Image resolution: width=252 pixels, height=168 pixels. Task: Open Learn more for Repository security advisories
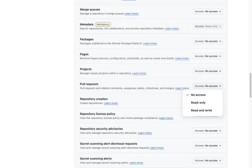click(x=145, y=133)
